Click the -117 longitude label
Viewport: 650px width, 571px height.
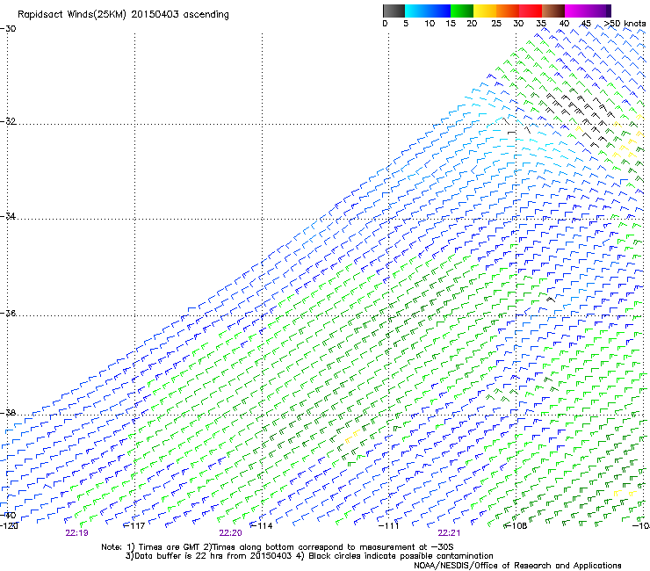[134, 526]
